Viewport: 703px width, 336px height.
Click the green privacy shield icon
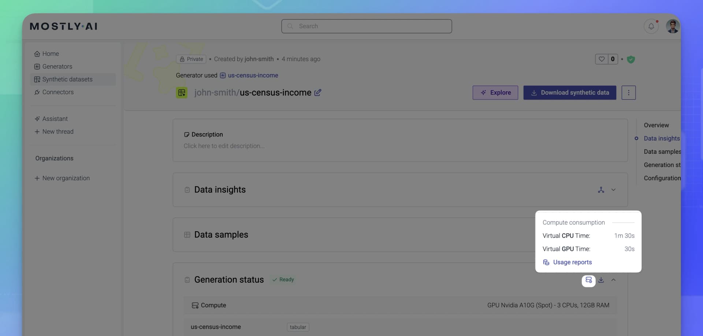click(631, 59)
